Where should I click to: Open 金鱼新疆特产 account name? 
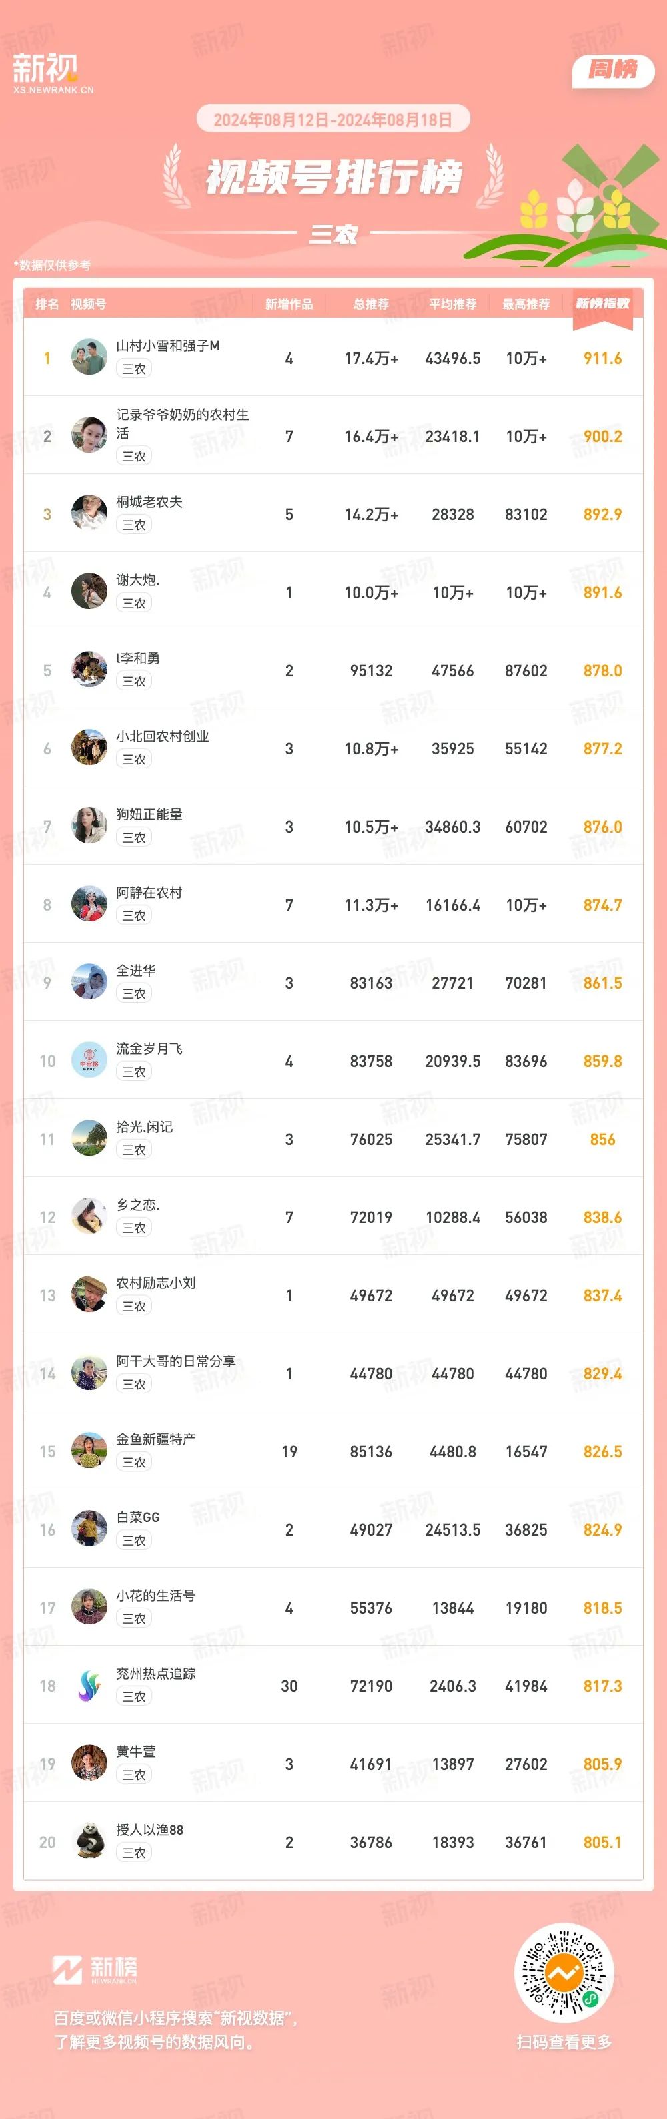[x=156, y=1439]
